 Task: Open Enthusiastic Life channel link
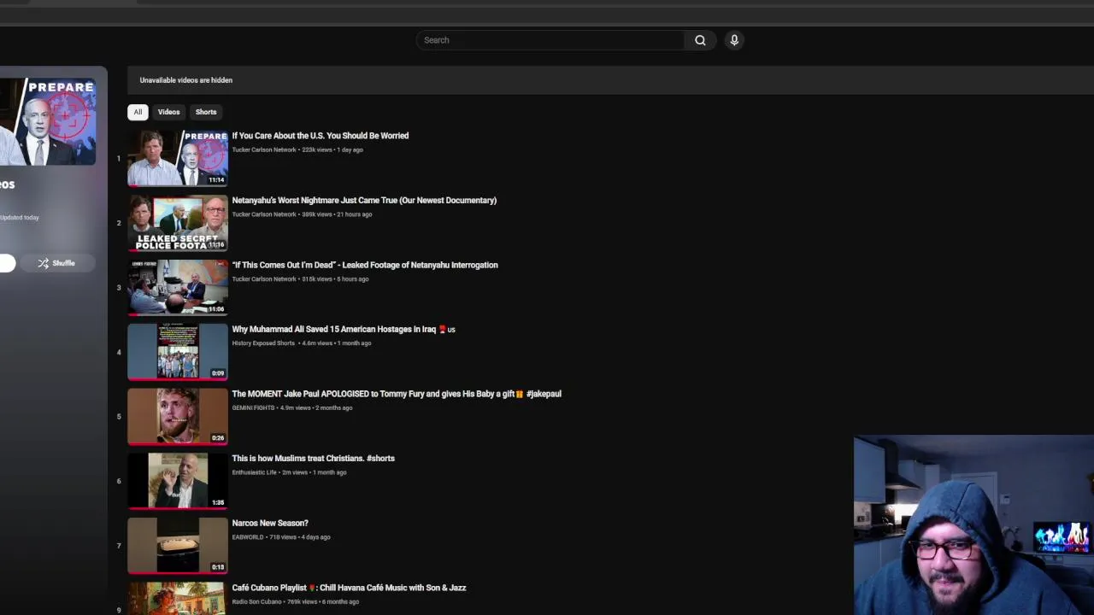pos(254,472)
